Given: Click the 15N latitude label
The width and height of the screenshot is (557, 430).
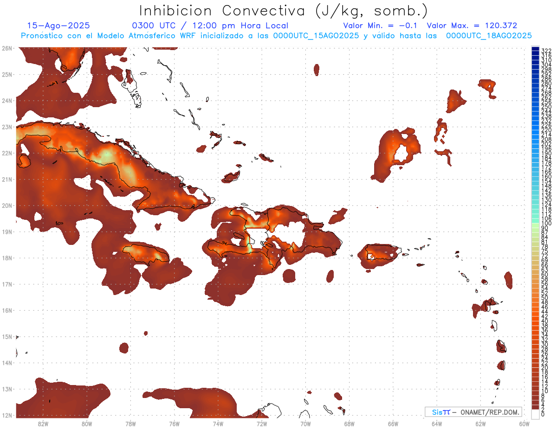Looking at the screenshot, I should pyautogui.click(x=6, y=336).
